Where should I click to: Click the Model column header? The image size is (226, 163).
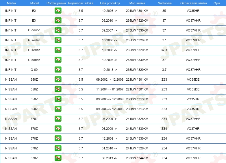tap(34, 3)
